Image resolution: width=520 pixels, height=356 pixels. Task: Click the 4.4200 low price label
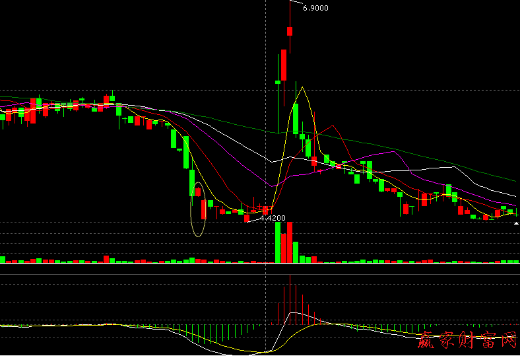(x=273, y=217)
